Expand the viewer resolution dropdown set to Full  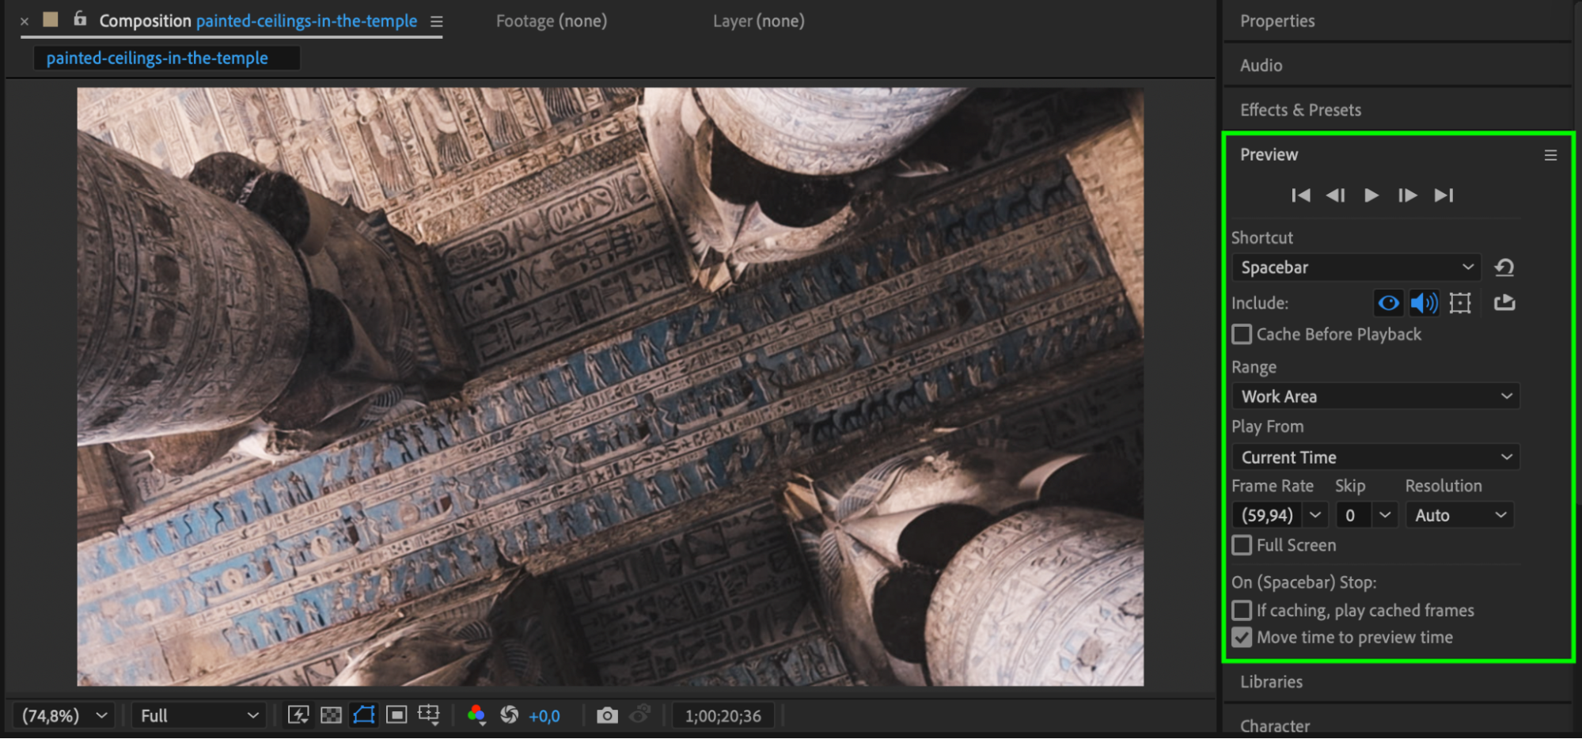click(x=198, y=715)
